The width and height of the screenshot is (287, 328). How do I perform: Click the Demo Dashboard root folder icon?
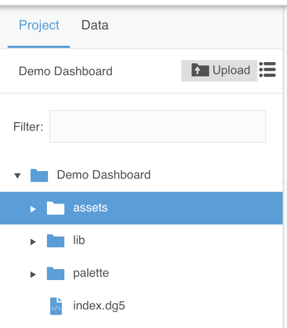tap(39, 175)
